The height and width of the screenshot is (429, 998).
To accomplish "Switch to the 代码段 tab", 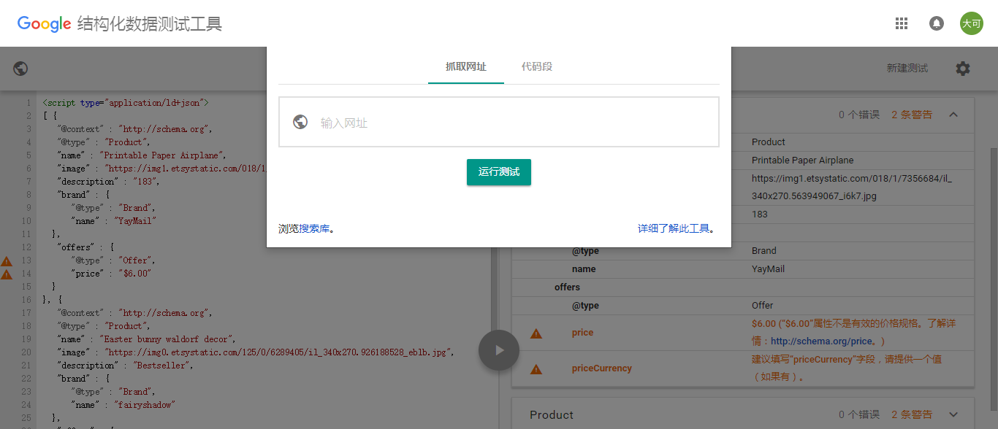I will point(536,67).
